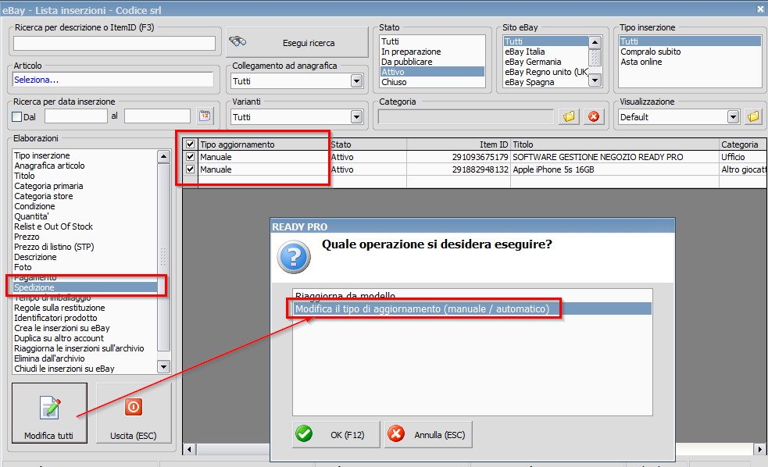
Task: Click the Elaborazioni list scroll-down arrow
Action: (163, 366)
